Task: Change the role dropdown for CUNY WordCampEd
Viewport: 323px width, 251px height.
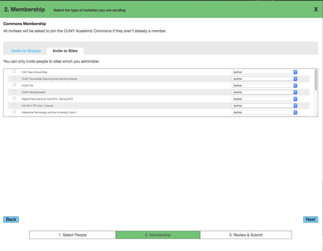Action: click(264, 92)
